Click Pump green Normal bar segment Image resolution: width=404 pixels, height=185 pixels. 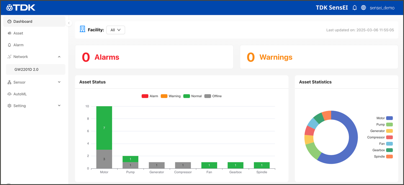click(130, 159)
